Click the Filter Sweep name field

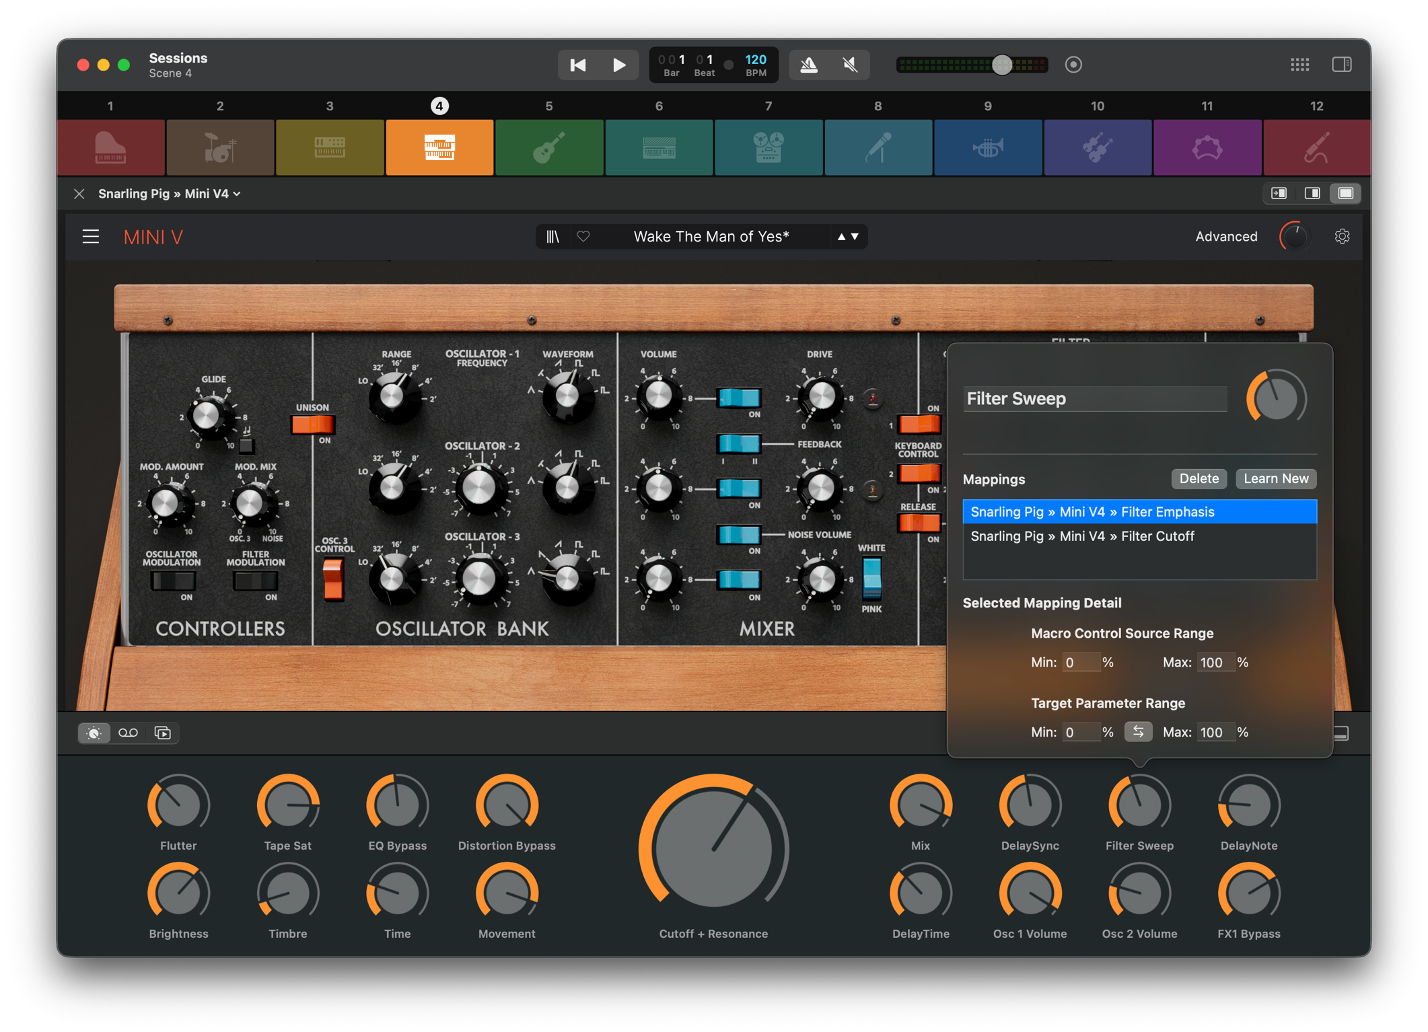tap(1094, 399)
